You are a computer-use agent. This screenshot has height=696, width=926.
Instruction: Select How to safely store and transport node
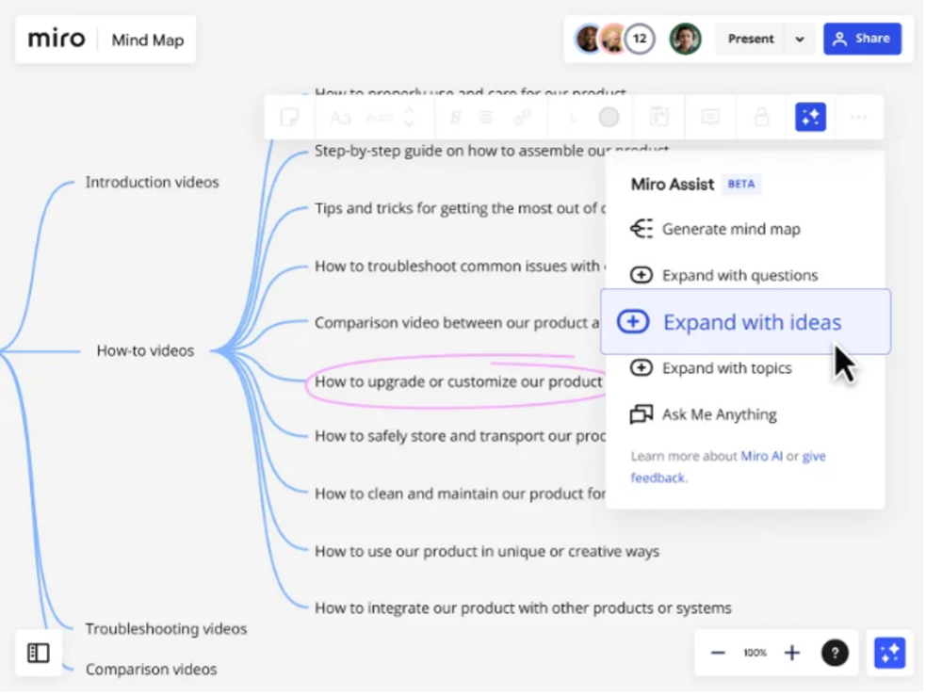[x=460, y=436]
